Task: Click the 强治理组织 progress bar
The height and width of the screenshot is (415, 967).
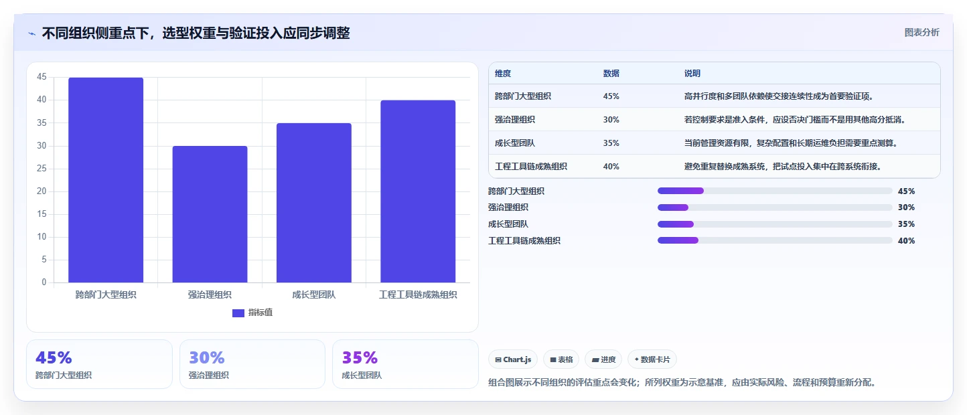Action: tap(775, 207)
